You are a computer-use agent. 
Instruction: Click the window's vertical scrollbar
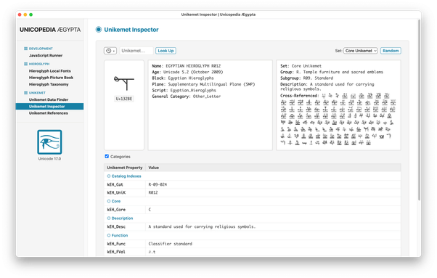[419, 110]
